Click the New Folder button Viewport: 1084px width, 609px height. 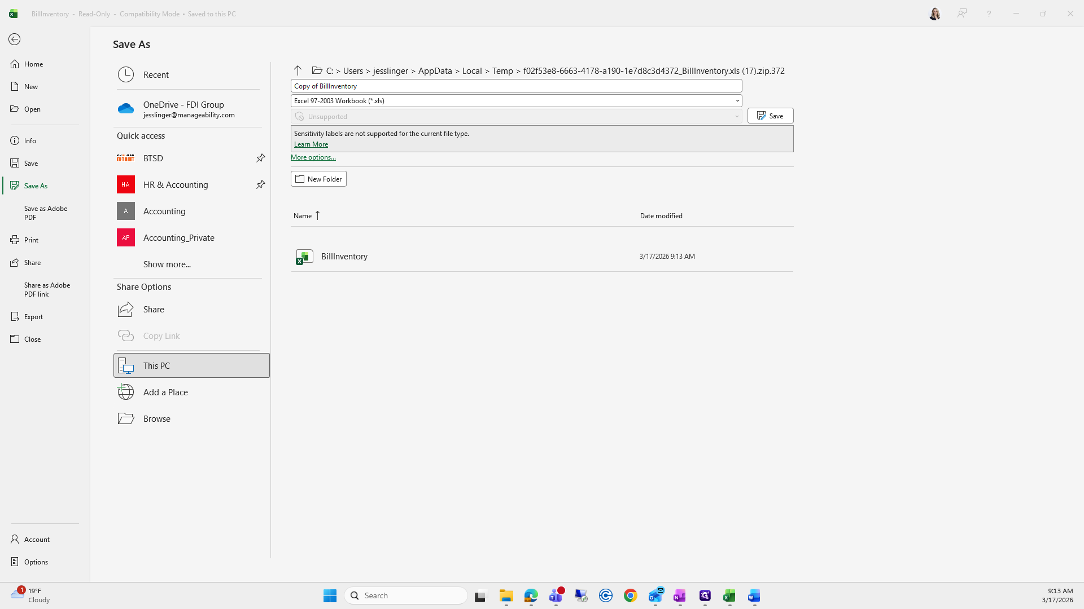(318, 179)
